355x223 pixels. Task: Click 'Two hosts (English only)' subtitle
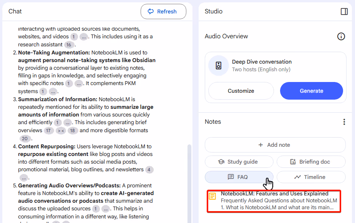coord(261,69)
